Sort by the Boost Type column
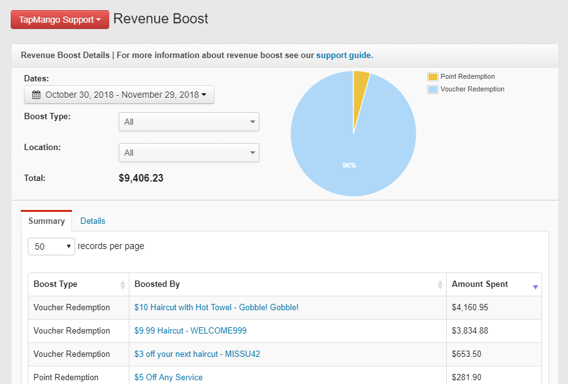Viewport: 568px width, 384px height. (x=79, y=284)
